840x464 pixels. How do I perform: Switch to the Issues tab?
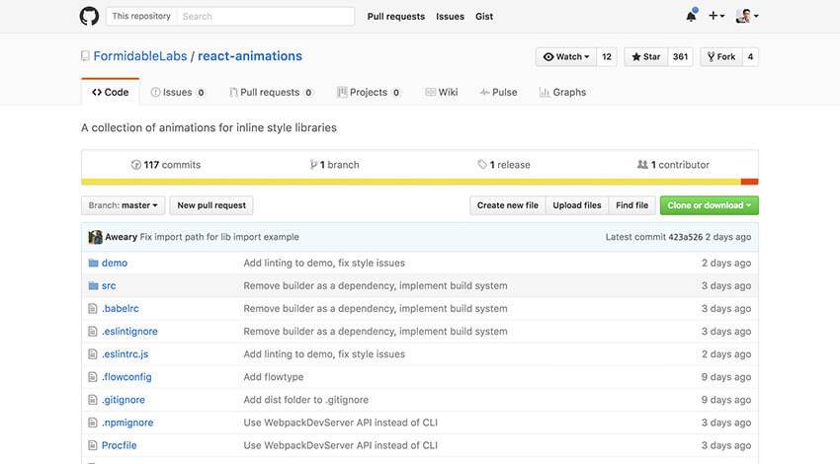click(x=178, y=92)
